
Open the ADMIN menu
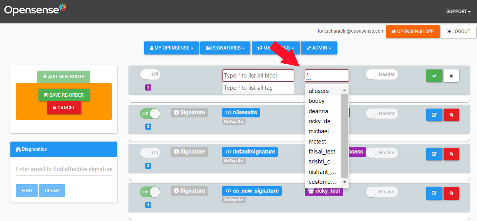click(319, 48)
